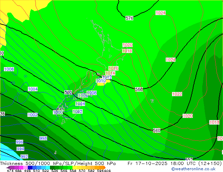Click the 1000 isobar label
223x172 pixels.
click(58, 112)
